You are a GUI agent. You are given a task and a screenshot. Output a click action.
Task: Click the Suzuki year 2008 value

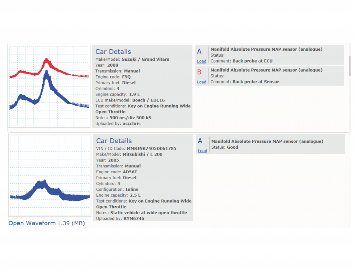tap(113, 65)
